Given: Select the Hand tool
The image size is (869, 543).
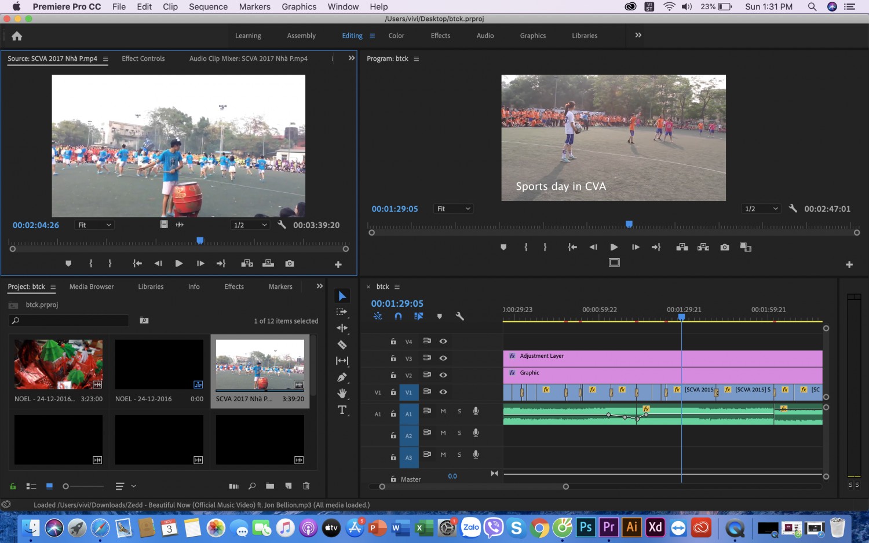Looking at the screenshot, I should [342, 394].
